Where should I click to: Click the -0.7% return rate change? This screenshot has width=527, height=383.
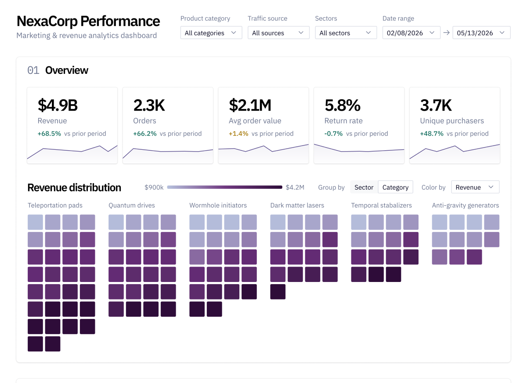pyautogui.click(x=334, y=134)
